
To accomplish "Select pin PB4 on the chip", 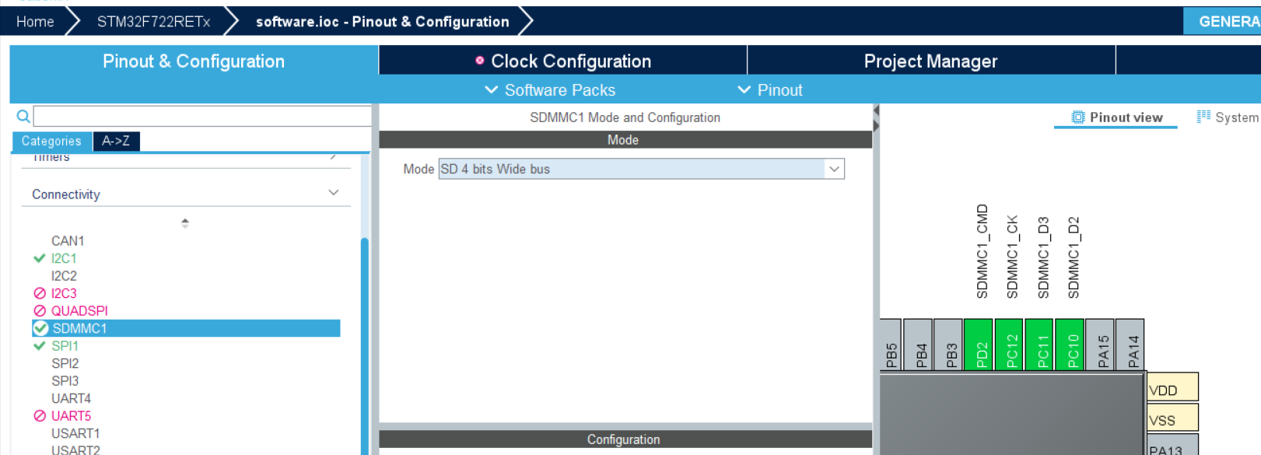I will (x=918, y=344).
